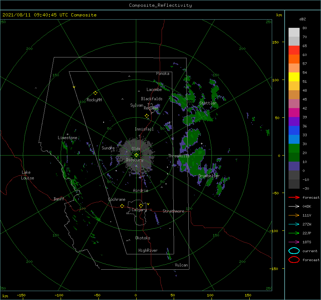
Task: Click the Stettler town label
Action: (208, 103)
